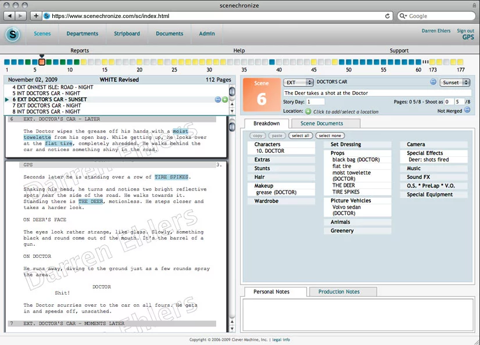Switch to the Scene Documents tab
Screen dimensions: 480x345
(x=325, y=123)
